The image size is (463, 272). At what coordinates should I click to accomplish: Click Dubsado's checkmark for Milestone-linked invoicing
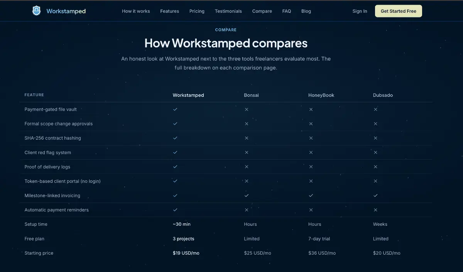tap(375, 195)
